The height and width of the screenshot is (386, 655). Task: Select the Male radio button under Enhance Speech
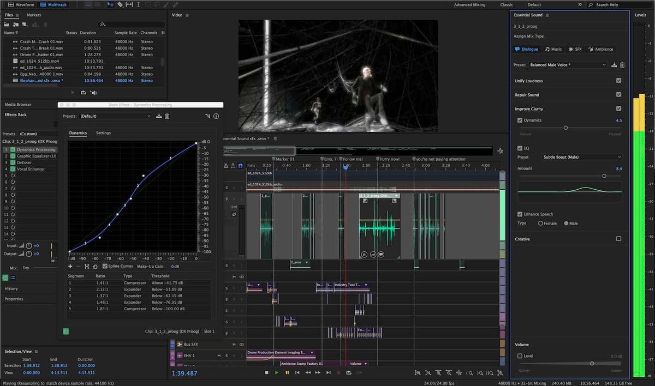(x=567, y=223)
